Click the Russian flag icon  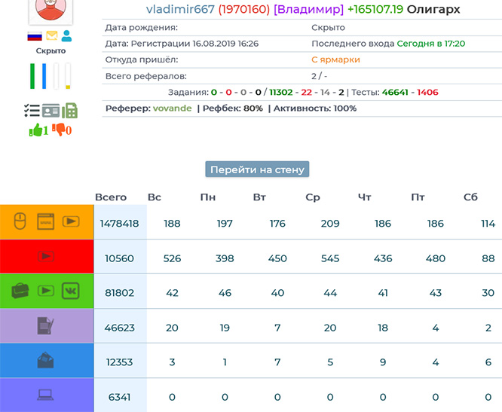click(x=35, y=35)
